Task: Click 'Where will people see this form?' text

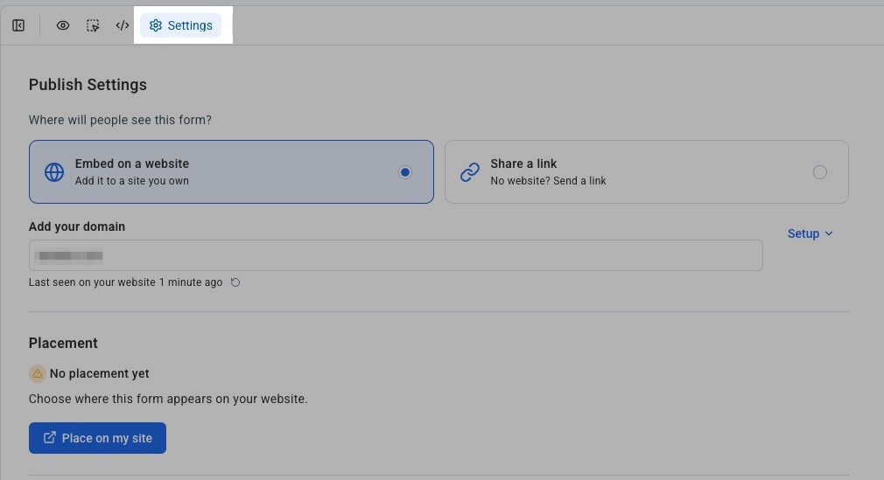Action: pos(120,120)
